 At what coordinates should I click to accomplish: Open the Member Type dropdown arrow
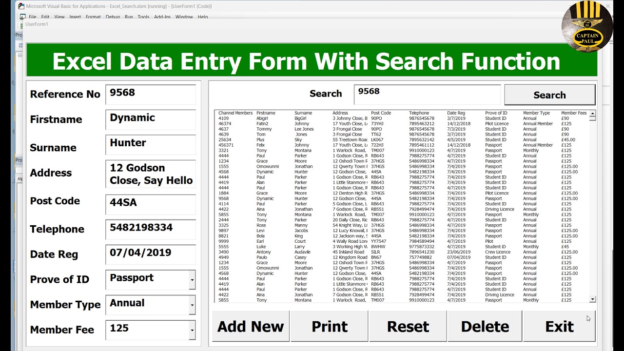(192, 305)
